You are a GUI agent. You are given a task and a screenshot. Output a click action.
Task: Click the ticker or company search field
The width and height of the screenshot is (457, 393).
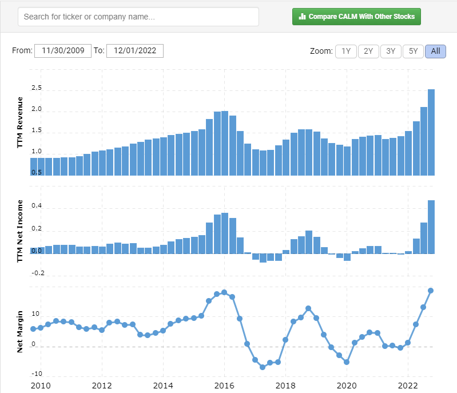[x=138, y=17]
